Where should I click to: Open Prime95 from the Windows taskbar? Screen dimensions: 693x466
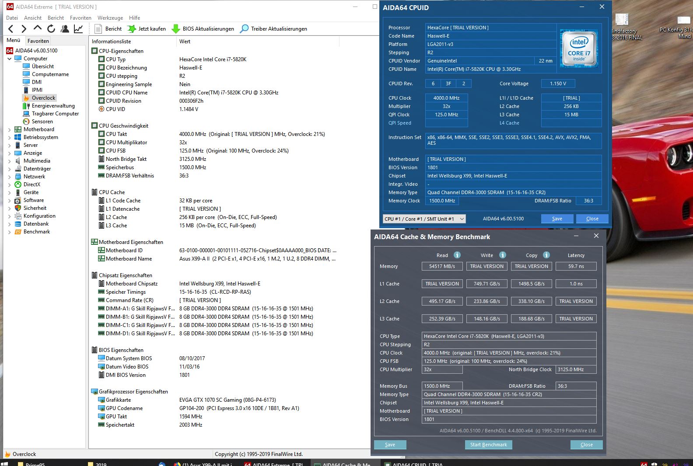click(x=32, y=463)
